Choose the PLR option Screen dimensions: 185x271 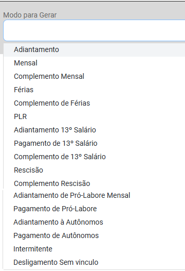click(x=95, y=116)
